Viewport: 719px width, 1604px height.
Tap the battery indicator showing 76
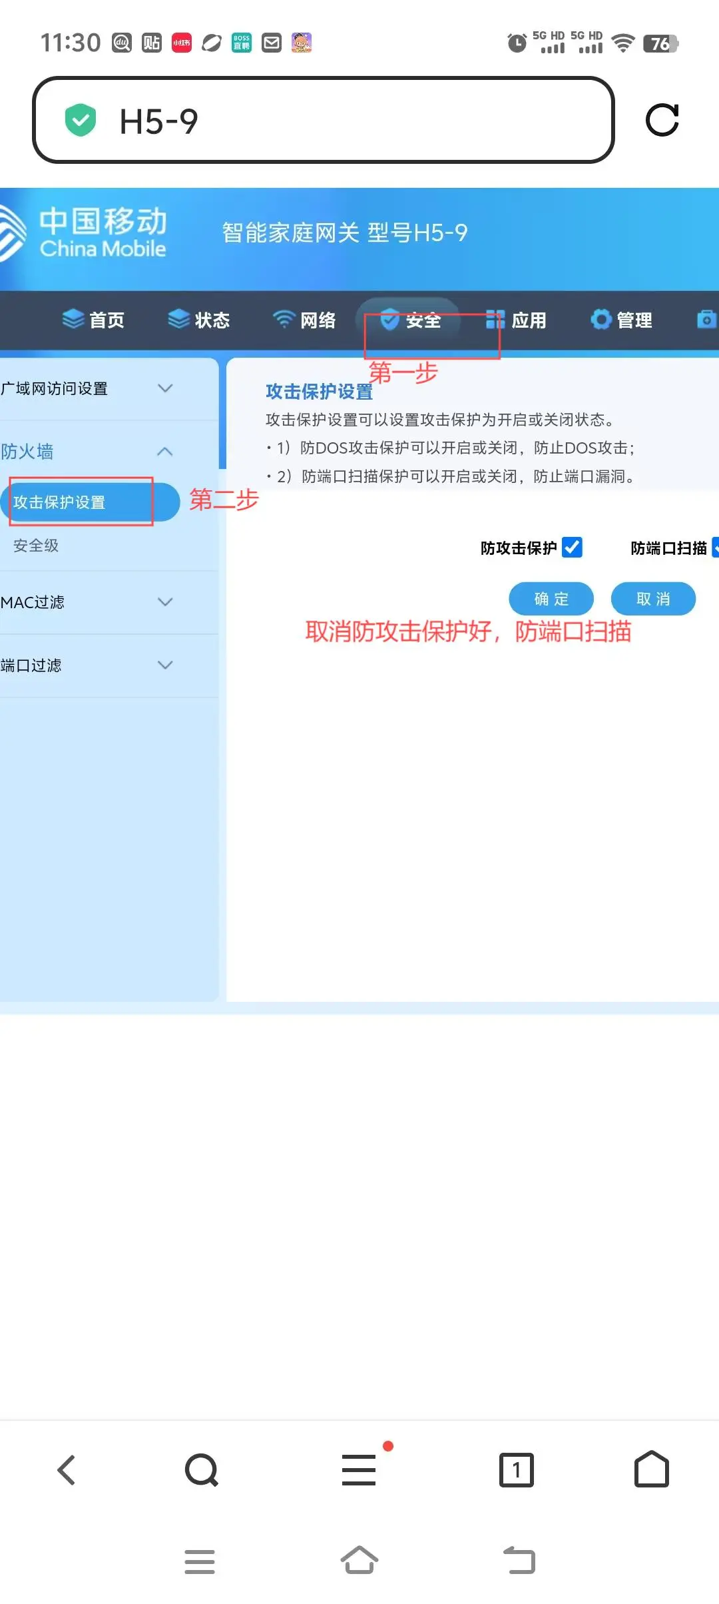(660, 43)
